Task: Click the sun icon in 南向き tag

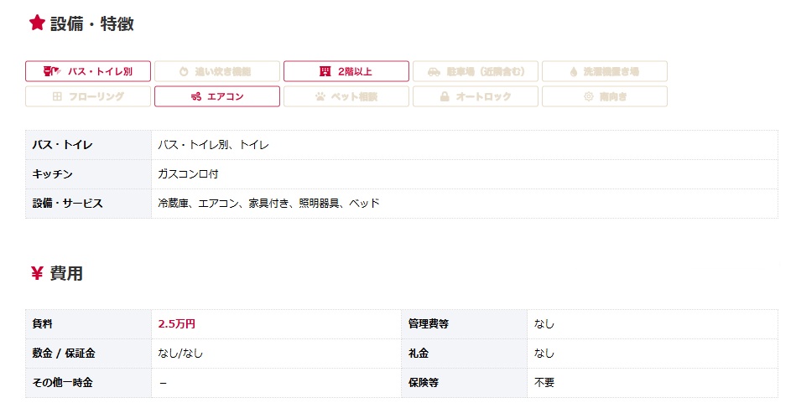Action: click(588, 96)
